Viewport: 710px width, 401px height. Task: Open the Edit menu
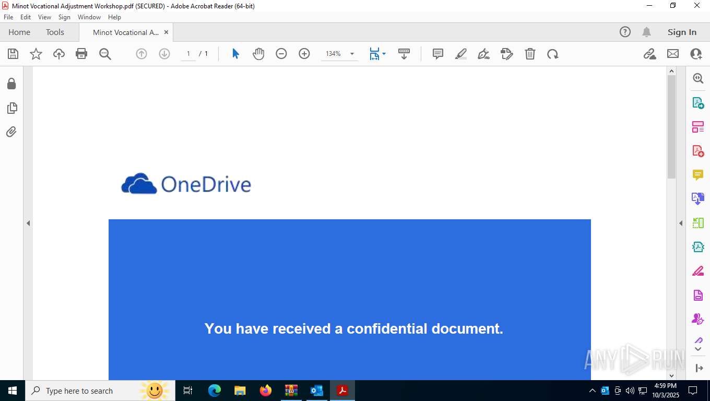pyautogui.click(x=26, y=17)
